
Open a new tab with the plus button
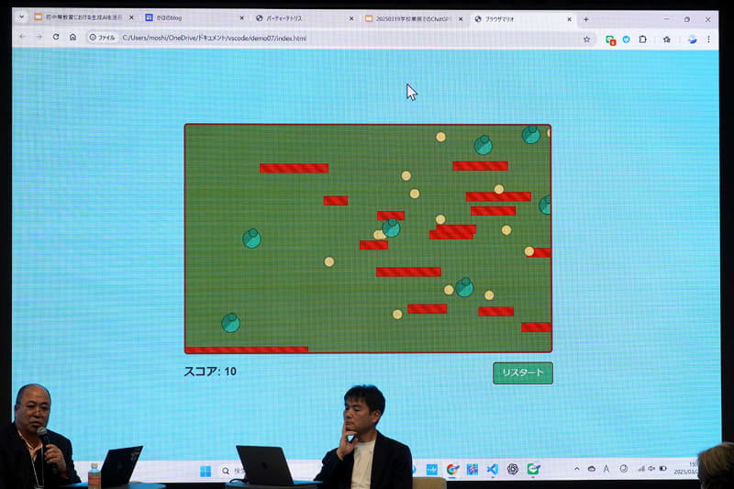tap(586, 19)
